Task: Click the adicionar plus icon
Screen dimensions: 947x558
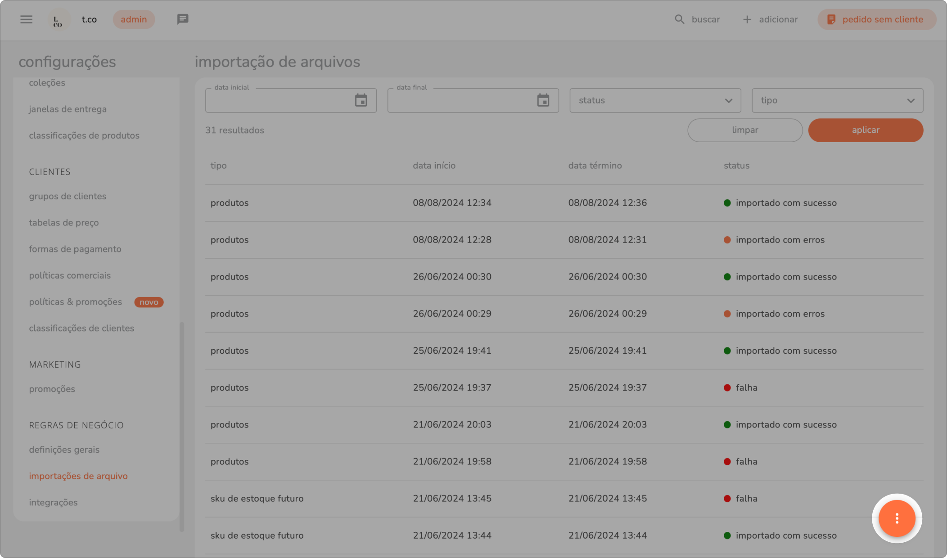Action: 747,19
